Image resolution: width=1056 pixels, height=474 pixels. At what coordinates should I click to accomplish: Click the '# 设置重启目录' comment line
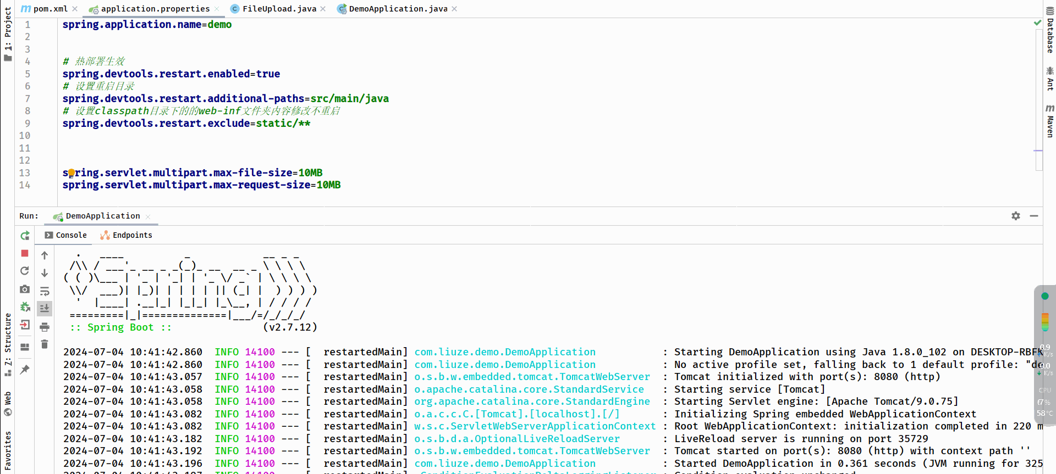tap(98, 86)
